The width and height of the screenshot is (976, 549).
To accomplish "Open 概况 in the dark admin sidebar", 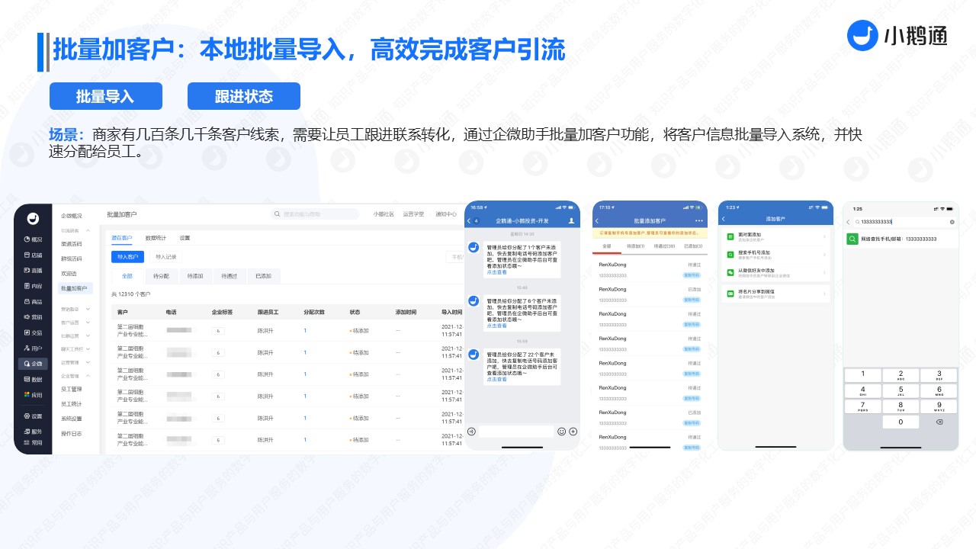I will [x=33, y=239].
